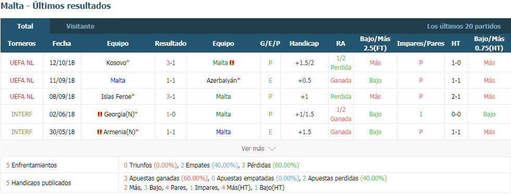Click the blue Malta team on 30/05/18 row
511x194 pixels.
223,132
